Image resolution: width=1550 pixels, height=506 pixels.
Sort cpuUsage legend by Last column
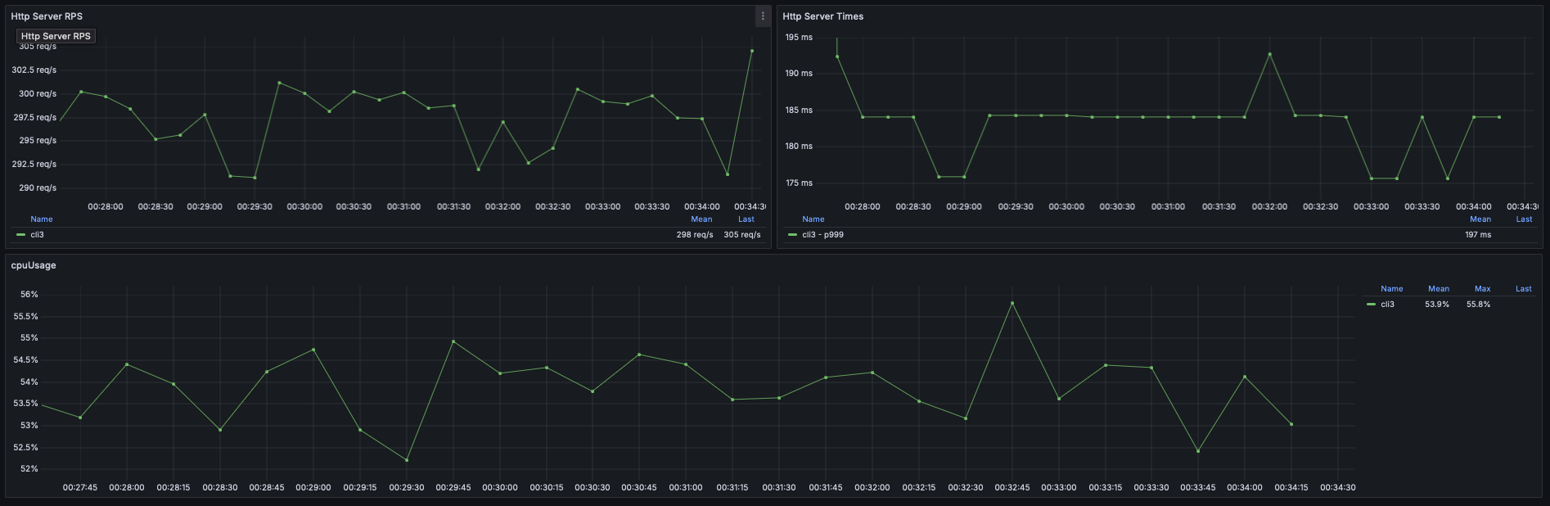(1524, 289)
